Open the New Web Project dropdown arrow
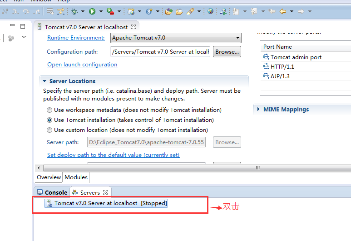The image size is (351, 241). (x=140, y=11)
